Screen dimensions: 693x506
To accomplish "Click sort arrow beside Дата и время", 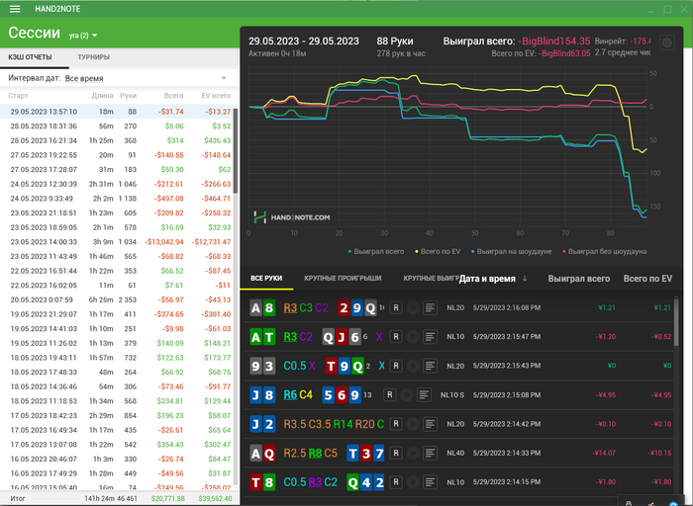I will [525, 279].
